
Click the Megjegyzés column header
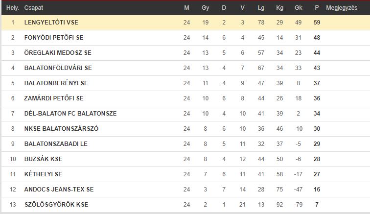(x=342, y=8)
